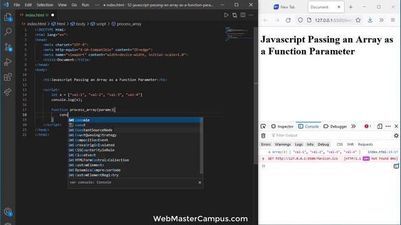The height and width of the screenshot is (225, 401).
Task: Bookmark this page with the star icon
Action: pyautogui.click(x=358, y=20)
